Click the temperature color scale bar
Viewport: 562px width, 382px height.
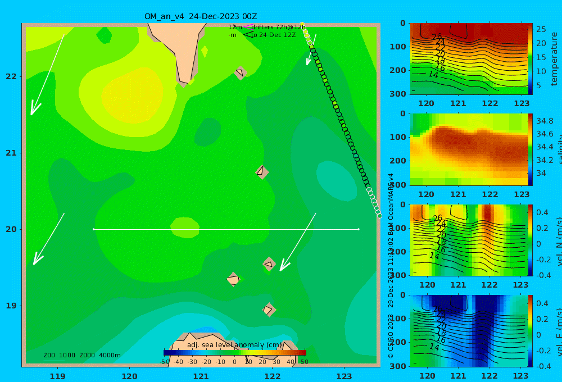531,59
